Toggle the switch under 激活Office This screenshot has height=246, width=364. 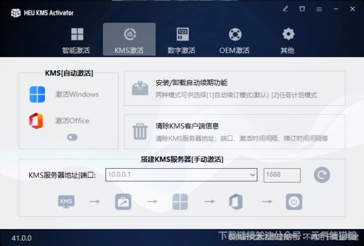[72, 138]
